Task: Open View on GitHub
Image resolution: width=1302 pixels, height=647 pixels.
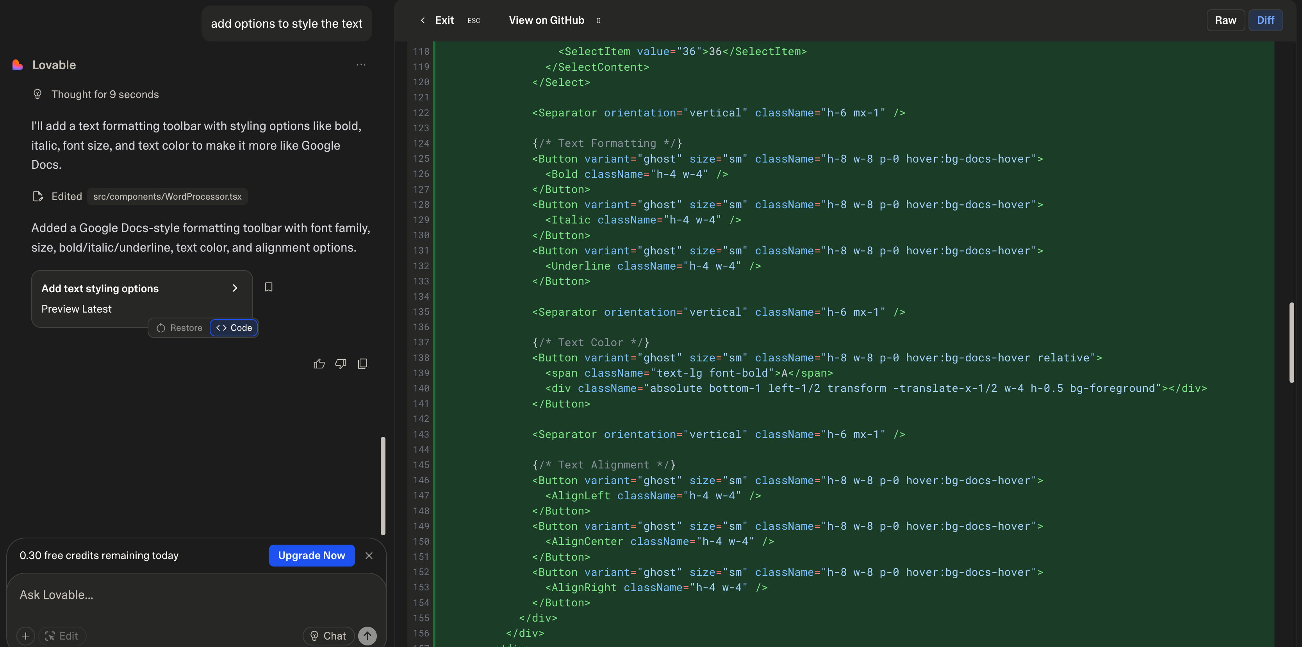Action: (x=546, y=20)
